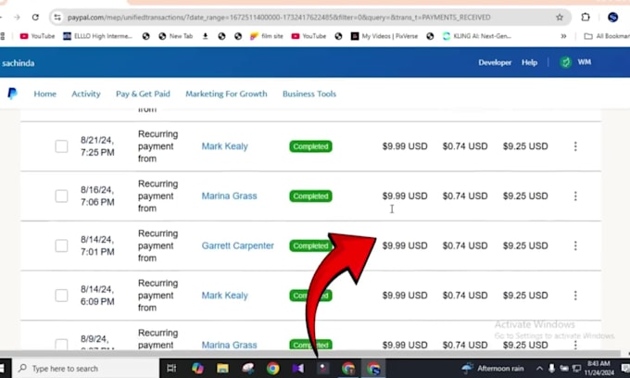
Task: Click the Windows search box on taskbar
Action: click(86, 369)
